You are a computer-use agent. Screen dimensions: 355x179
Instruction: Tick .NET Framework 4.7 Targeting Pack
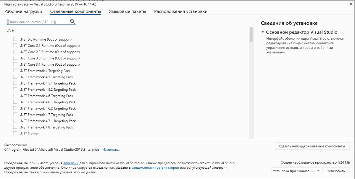tap(15, 115)
